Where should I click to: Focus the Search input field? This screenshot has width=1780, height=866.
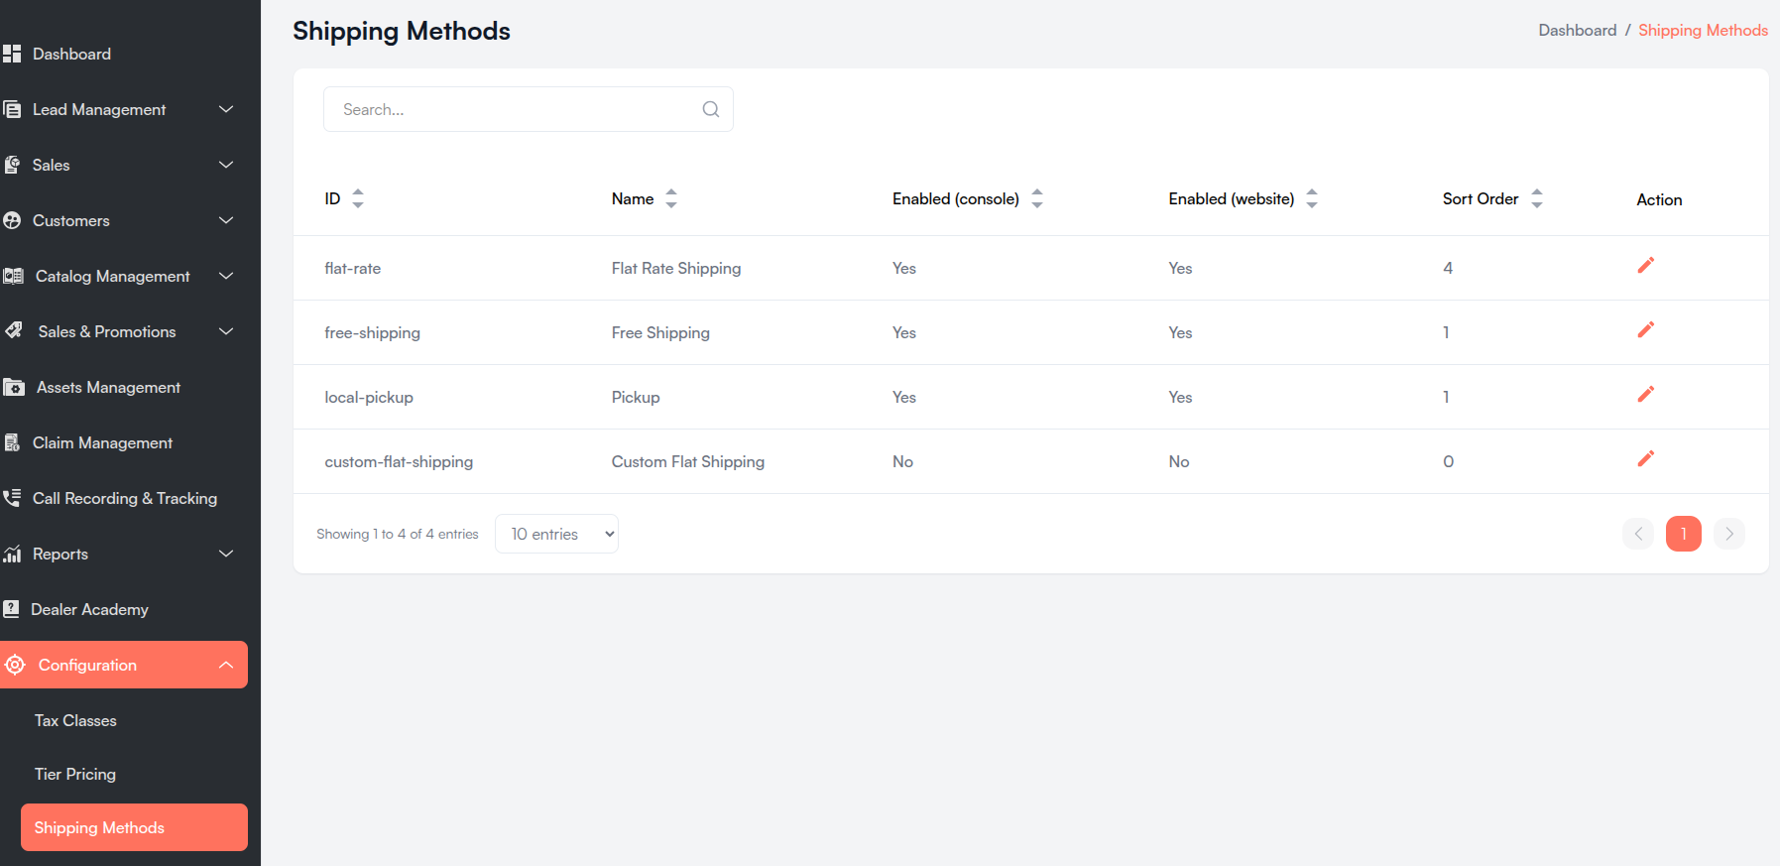coord(529,109)
